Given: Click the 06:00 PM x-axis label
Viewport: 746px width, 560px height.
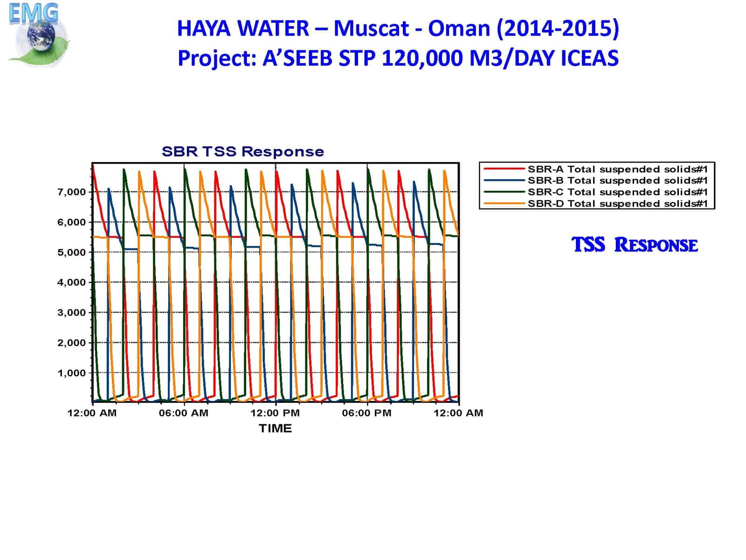Looking at the screenshot, I should tap(366, 413).
